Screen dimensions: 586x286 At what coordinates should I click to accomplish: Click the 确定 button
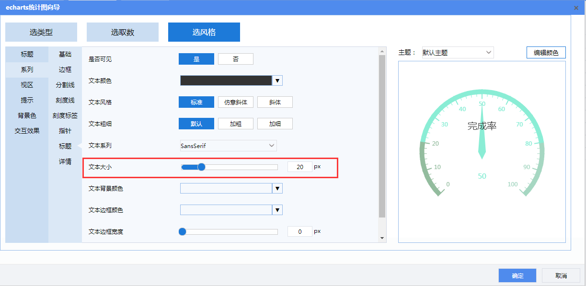click(517, 275)
